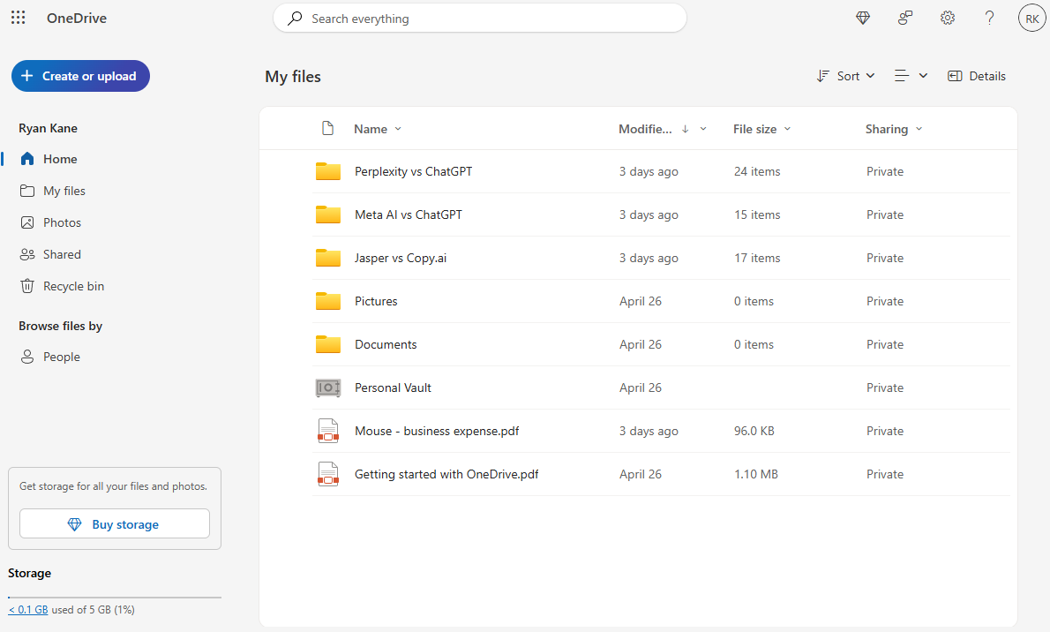The width and height of the screenshot is (1050, 632).
Task: Click the 1.10 MB file size cell
Action: tap(755, 474)
